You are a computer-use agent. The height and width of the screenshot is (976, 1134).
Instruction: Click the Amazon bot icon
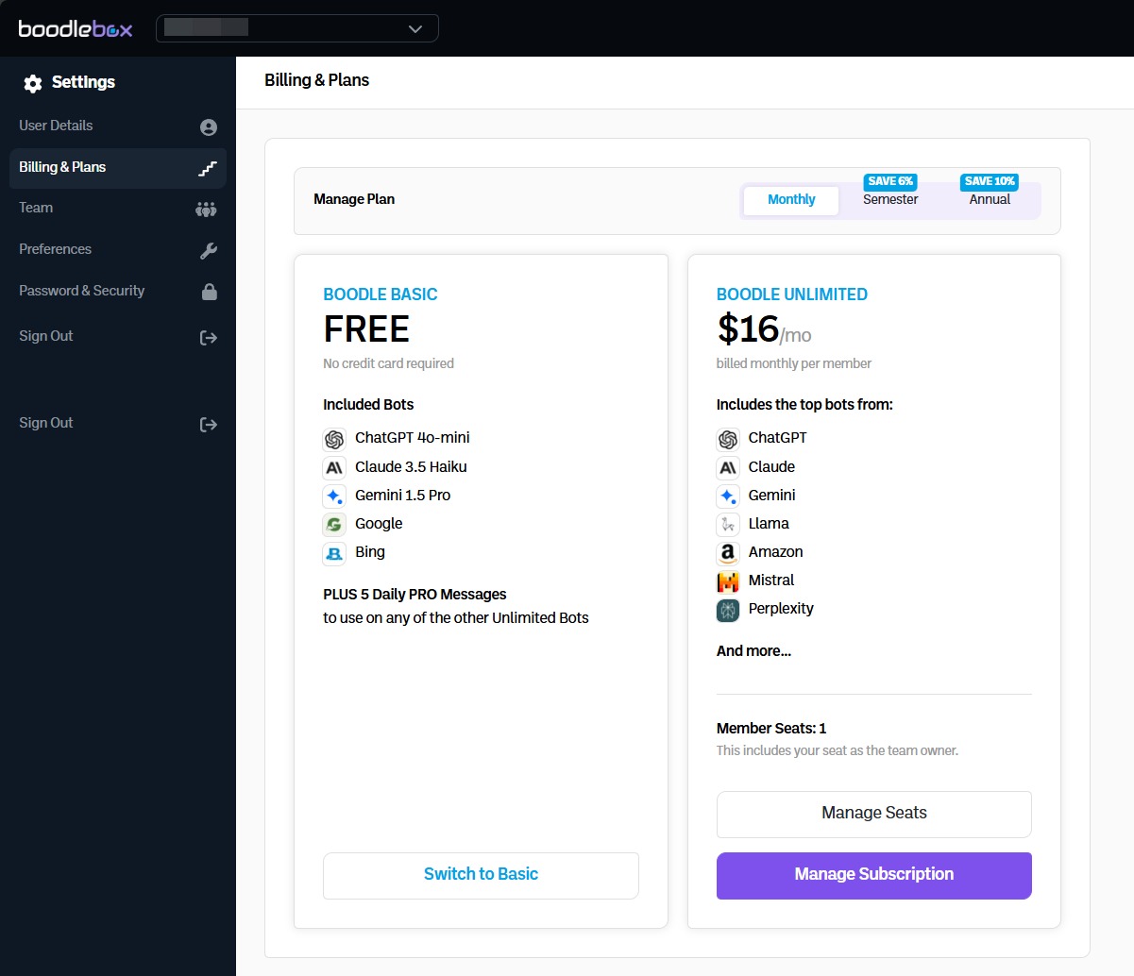pyautogui.click(x=728, y=553)
